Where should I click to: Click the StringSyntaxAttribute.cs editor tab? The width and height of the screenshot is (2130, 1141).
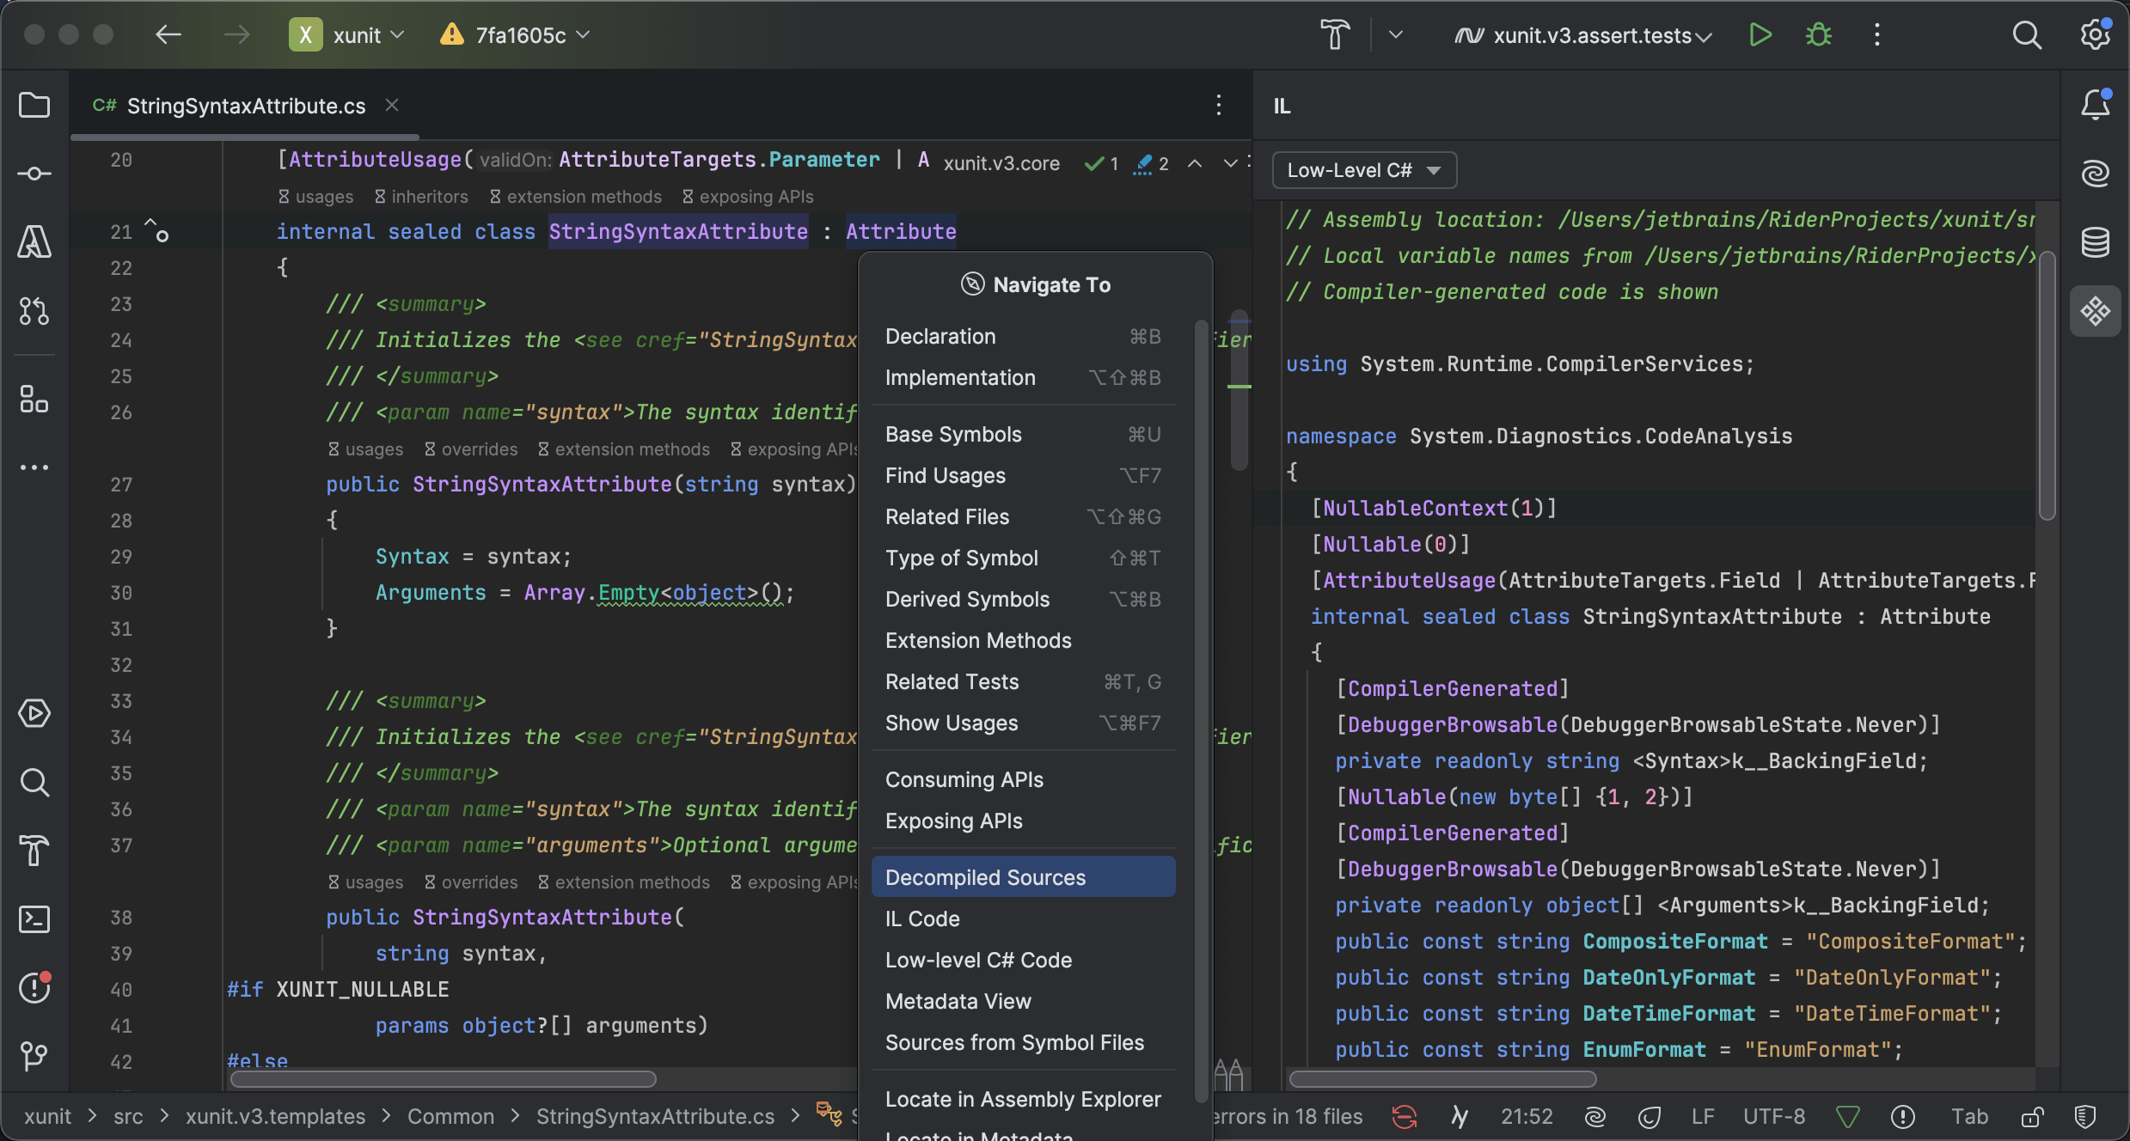(x=246, y=106)
